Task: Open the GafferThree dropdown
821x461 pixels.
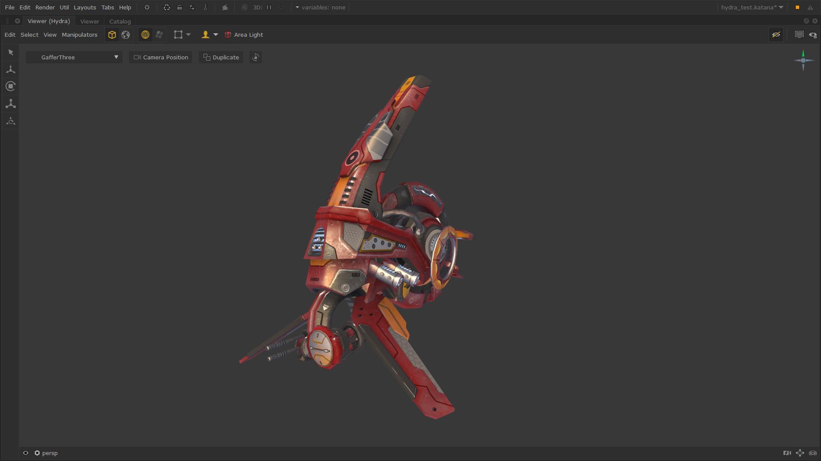Action: (74, 57)
